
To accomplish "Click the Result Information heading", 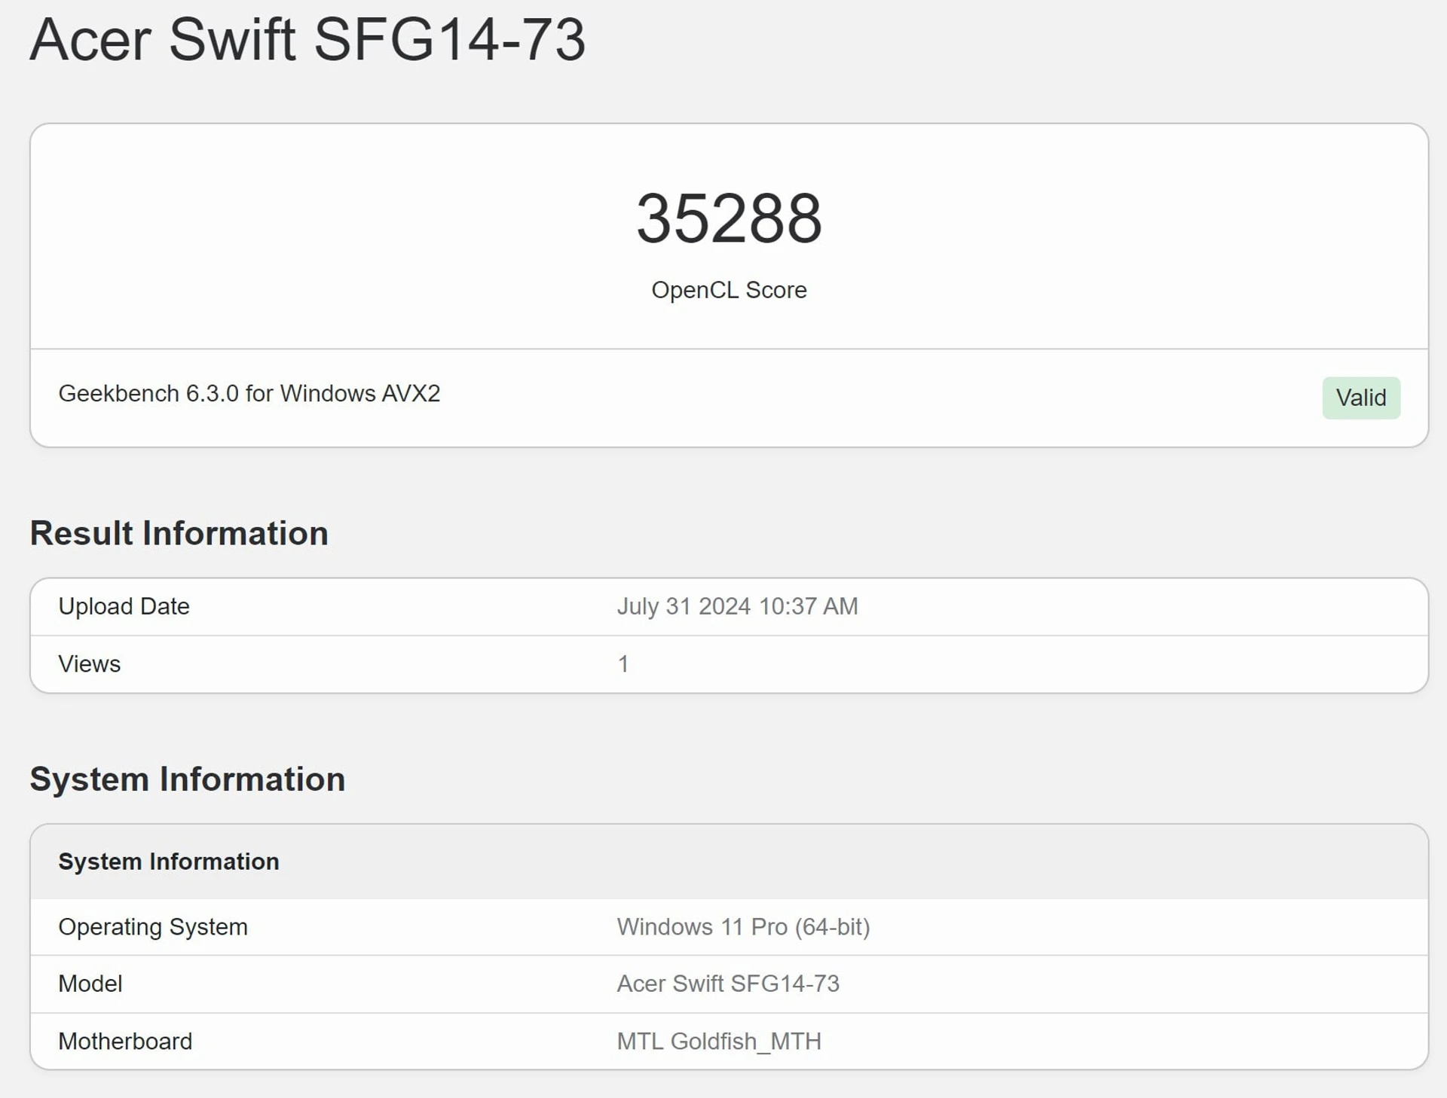I will [179, 533].
